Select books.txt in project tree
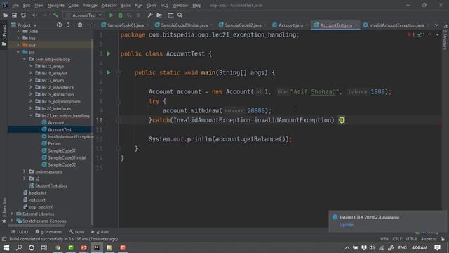Image resolution: width=449 pixels, height=253 pixels. click(x=37, y=193)
